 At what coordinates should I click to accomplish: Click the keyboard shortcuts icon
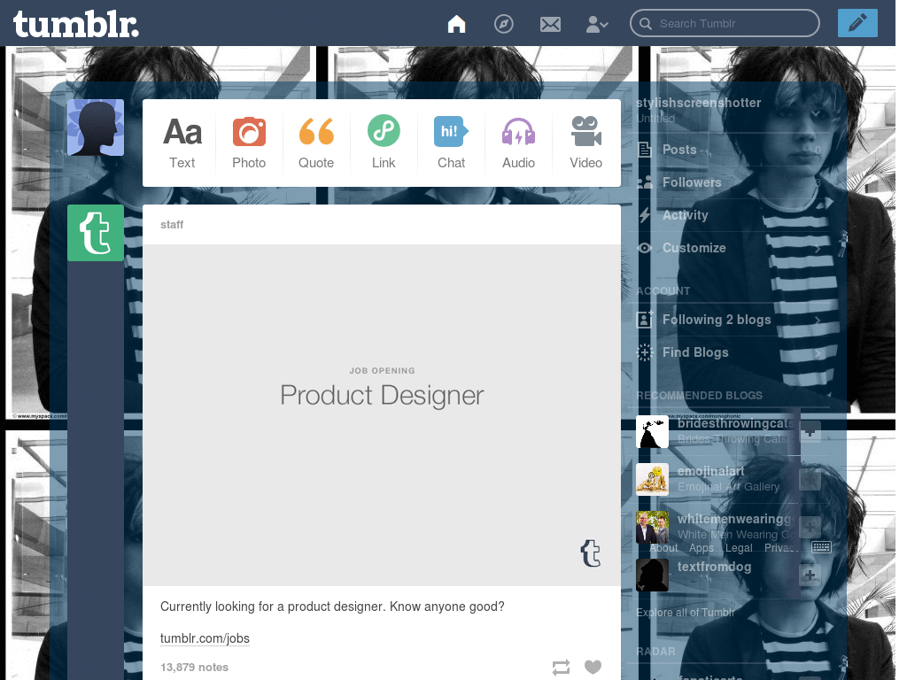click(821, 547)
